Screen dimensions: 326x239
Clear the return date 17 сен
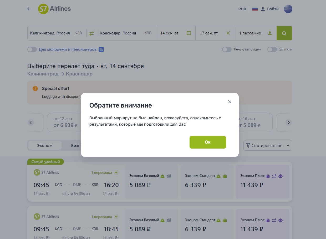(228, 33)
